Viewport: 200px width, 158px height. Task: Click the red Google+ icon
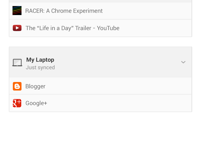pyautogui.click(x=17, y=103)
